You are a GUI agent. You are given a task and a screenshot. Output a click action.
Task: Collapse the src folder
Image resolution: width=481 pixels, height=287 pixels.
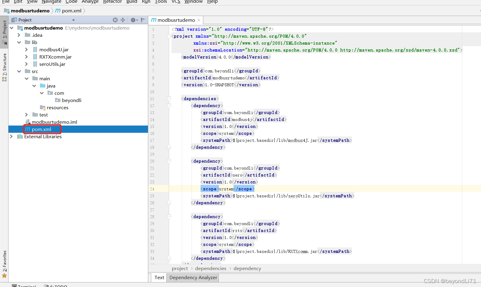pos(19,71)
